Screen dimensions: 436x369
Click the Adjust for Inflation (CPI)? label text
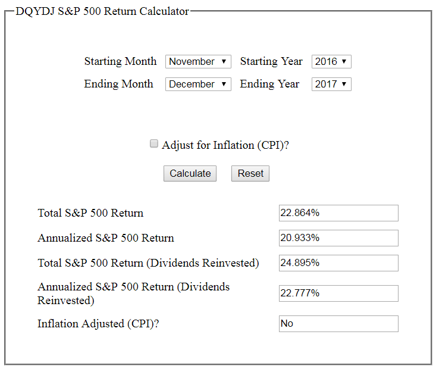[225, 145]
